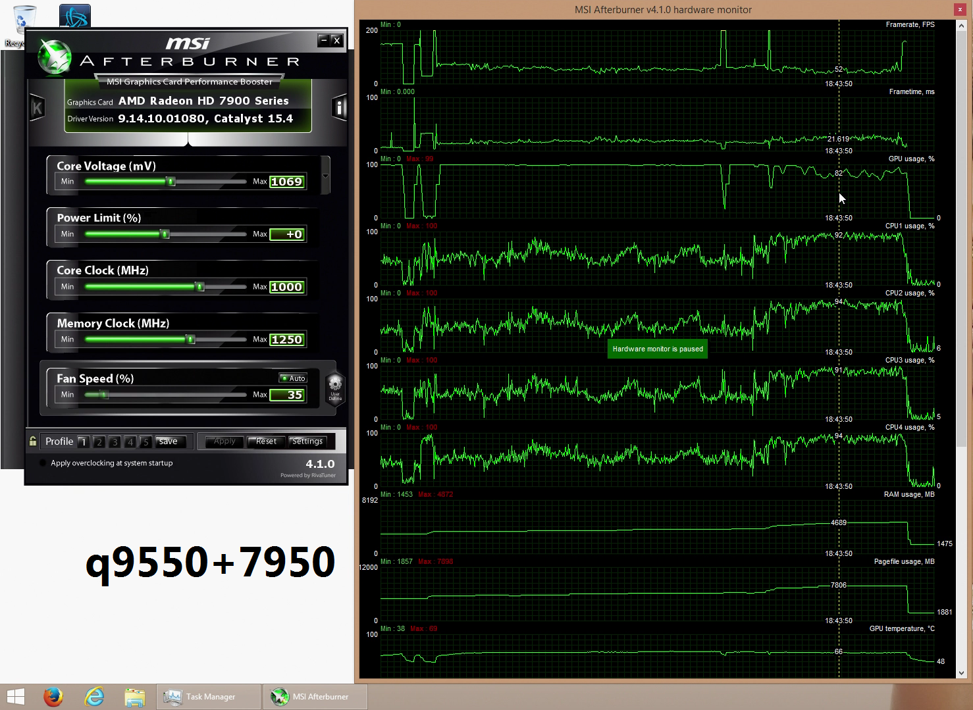Select profile slot 4
This screenshot has height=710, width=973.
(130, 442)
